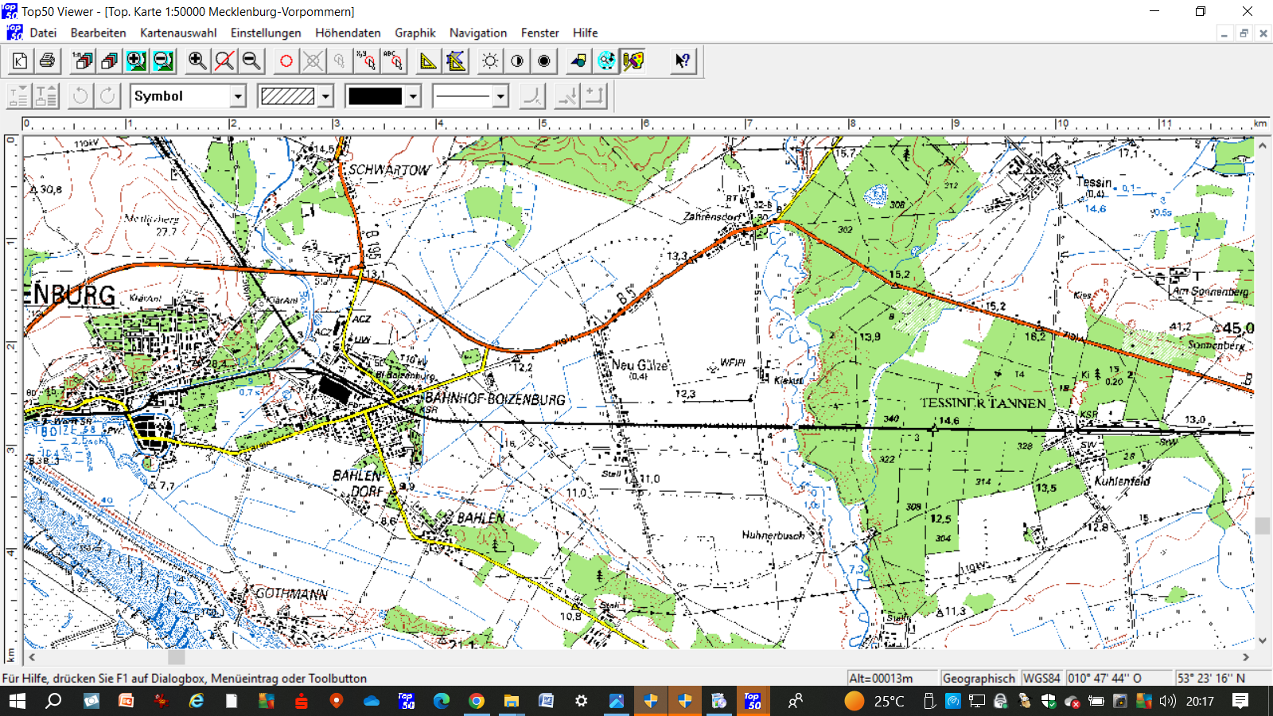The image size is (1273, 716).
Task: Open the Höhendaten menu
Action: coord(348,33)
